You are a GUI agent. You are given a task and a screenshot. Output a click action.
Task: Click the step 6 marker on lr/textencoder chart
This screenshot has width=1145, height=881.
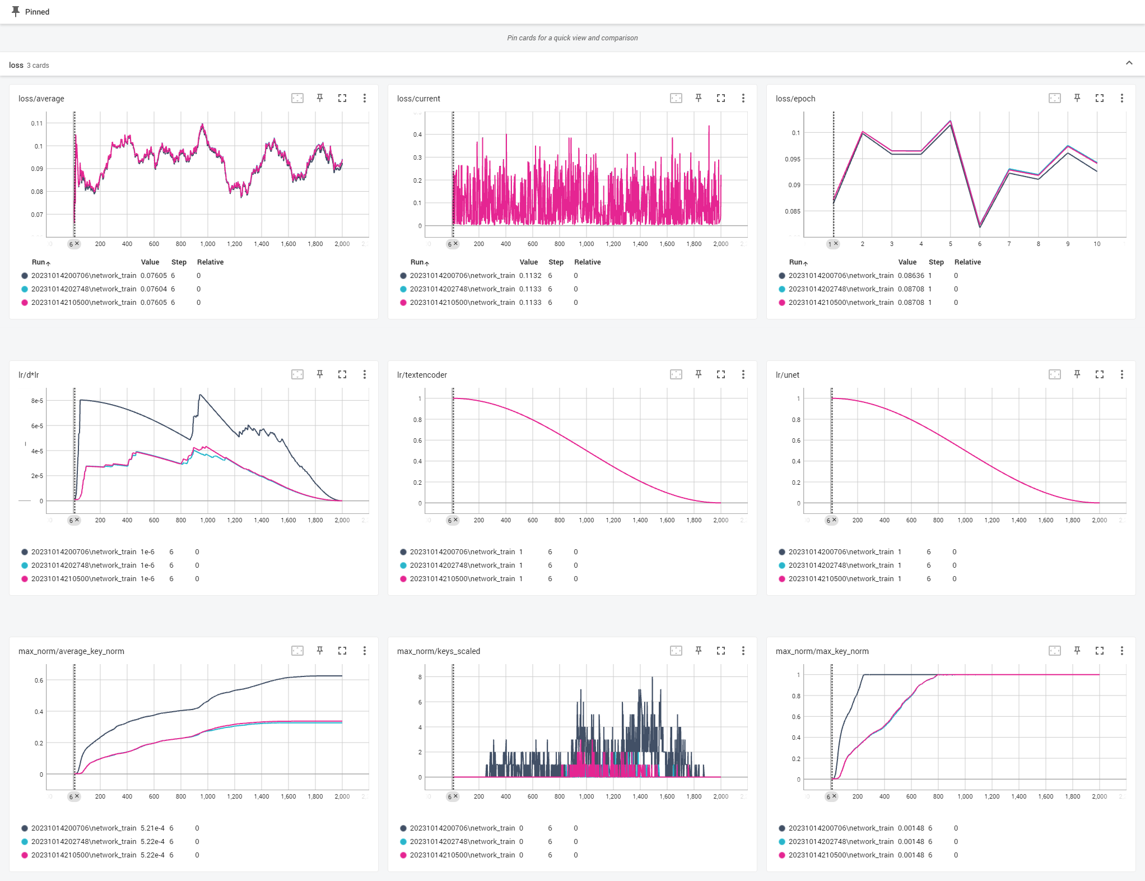pyautogui.click(x=449, y=521)
